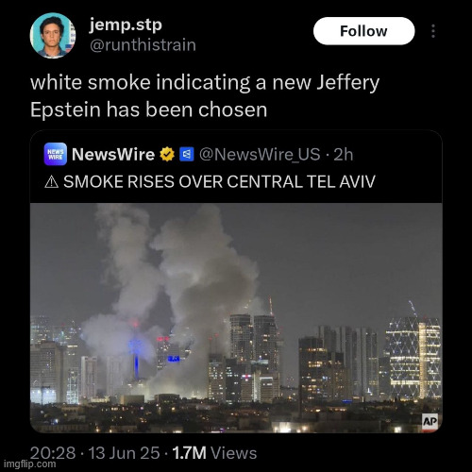Click the jemp.stp display name
The width and height of the screenshot is (472, 472).
click(126, 25)
